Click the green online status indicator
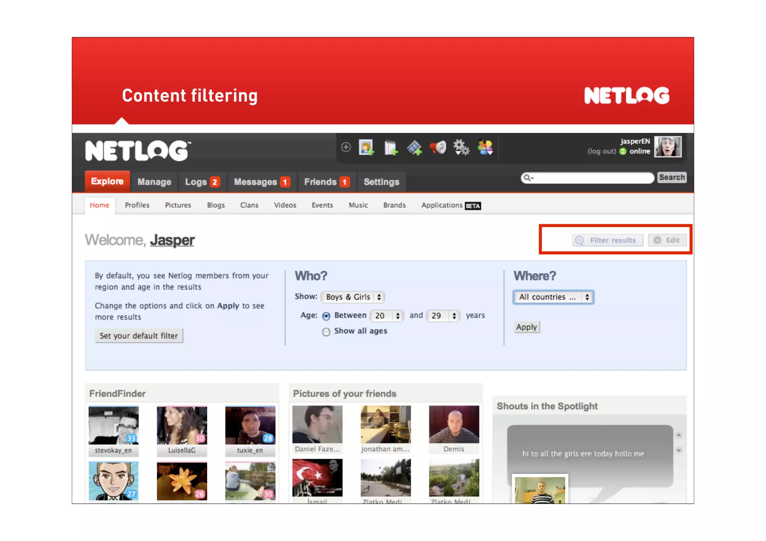The height and width of the screenshot is (541, 766). coord(623,151)
